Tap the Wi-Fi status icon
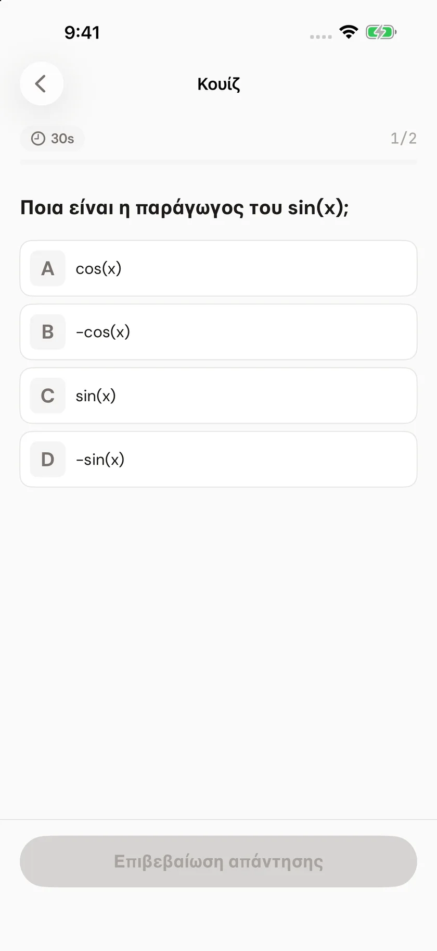This screenshot has width=437, height=951. (x=349, y=32)
